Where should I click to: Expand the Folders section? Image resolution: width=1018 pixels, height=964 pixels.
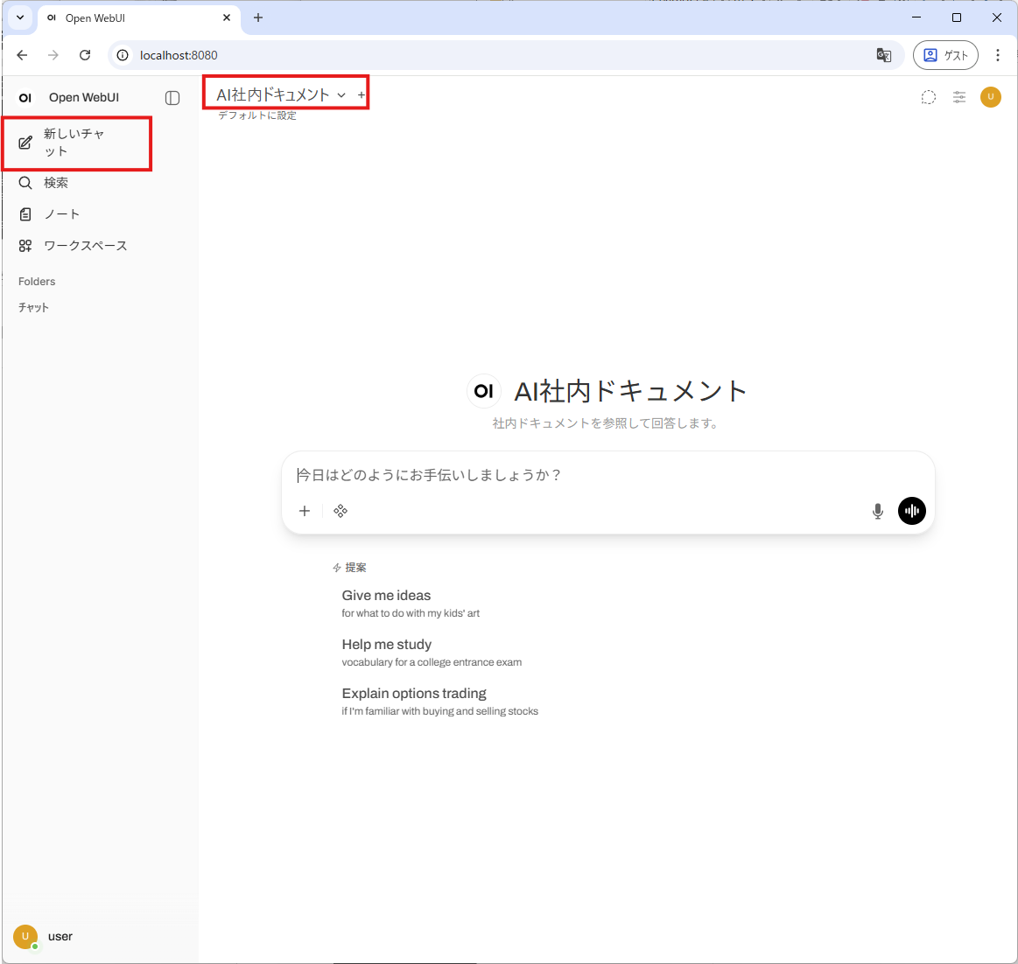[x=37, y=282]
